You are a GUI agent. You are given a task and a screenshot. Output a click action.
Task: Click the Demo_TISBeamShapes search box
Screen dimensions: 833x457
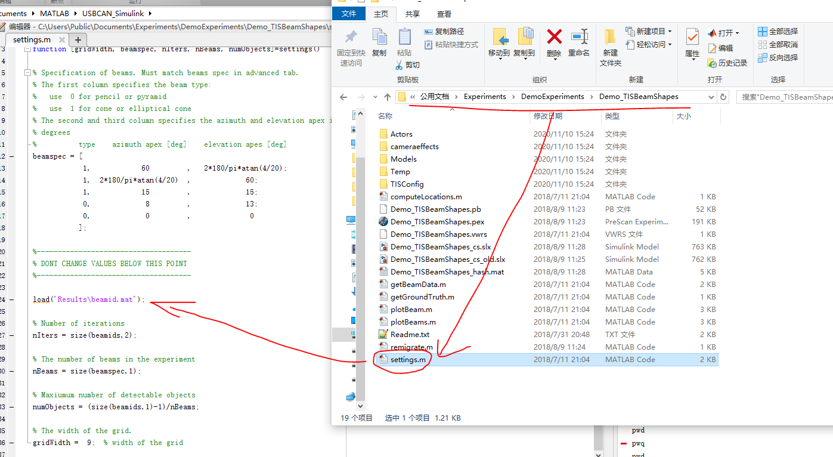[785, 97]
